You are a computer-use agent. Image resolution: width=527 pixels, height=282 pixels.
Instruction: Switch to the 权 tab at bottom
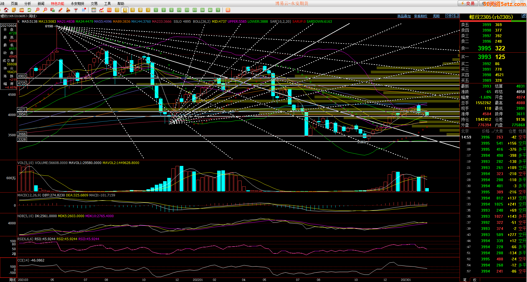point(475,280)
